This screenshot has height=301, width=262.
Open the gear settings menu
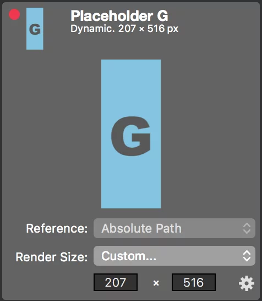point(247,283)
